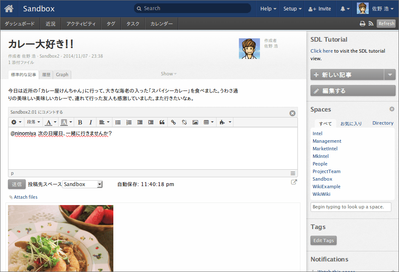Insert a numbered list
Screen dimensions: 399x272
[x=129, y=122]
